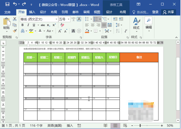This screenshot has width=181, height=129.
Task: Click the numbered list icon
Action: pyautogui.click(x=96, y=19)
